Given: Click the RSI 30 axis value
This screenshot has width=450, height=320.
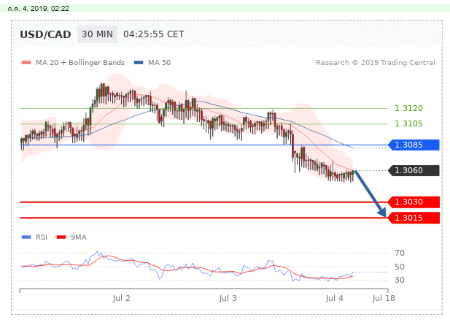Looking at the screenshot, I should (400, 280).
